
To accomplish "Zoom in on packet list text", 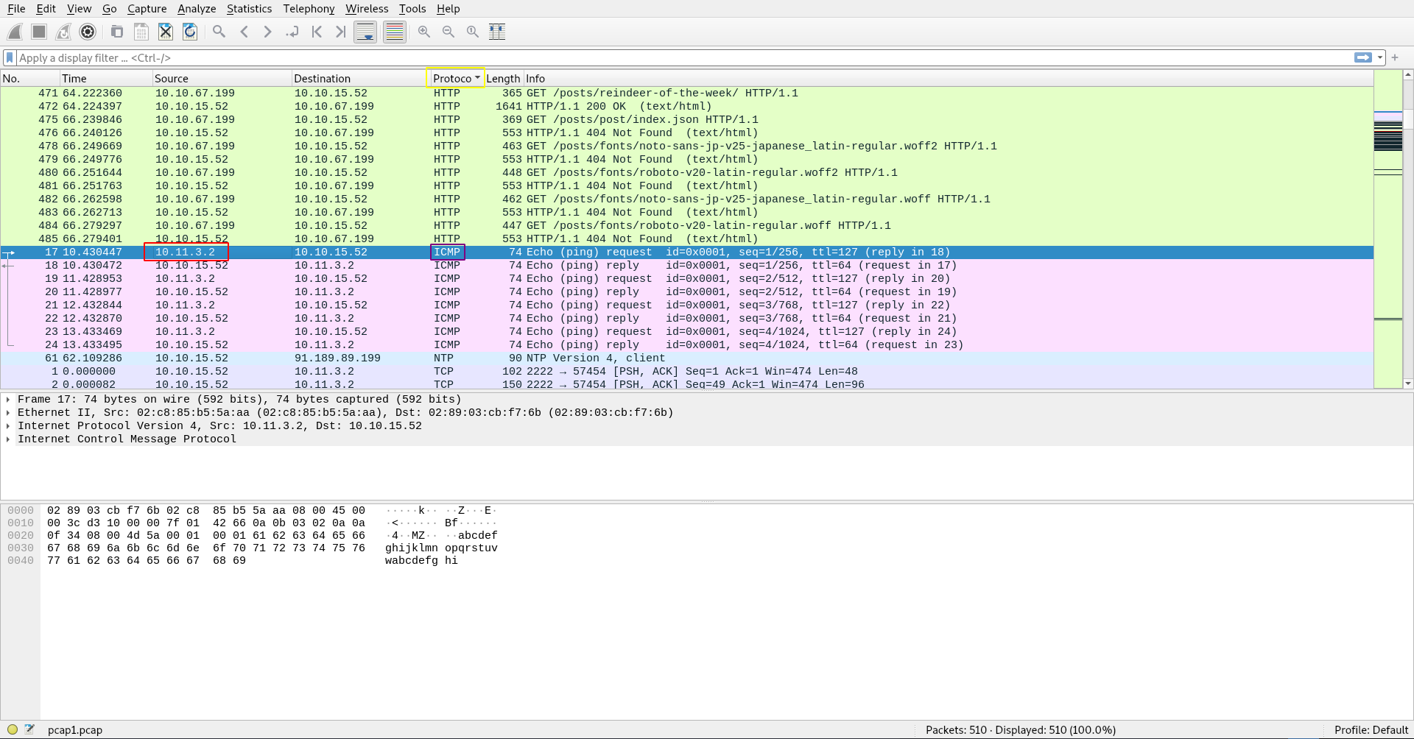I will [424, 32].
